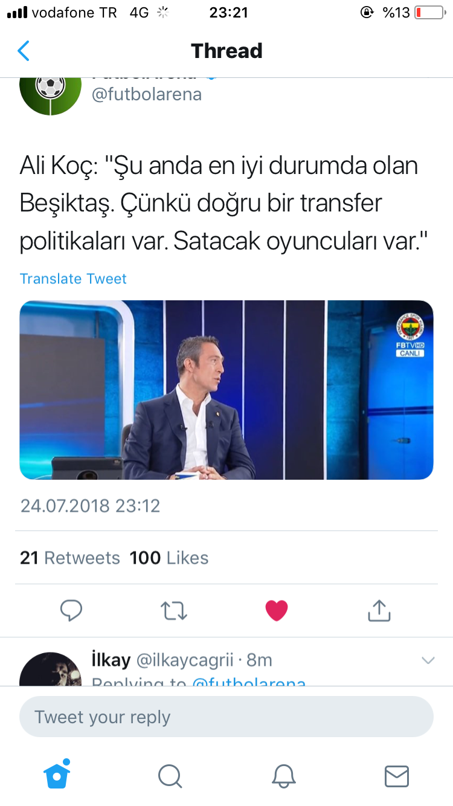Image resolution: width=453 pixels, height=806 pixels.
Task: Expand the chevron on İlkay's reply
Action: pos(428,660)
